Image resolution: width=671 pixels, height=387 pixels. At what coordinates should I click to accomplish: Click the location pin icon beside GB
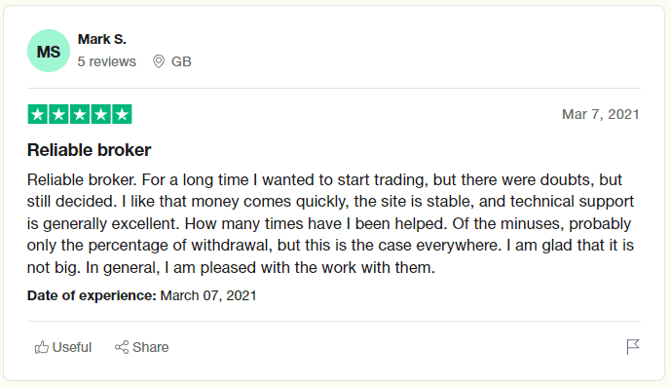coord(159,61)
